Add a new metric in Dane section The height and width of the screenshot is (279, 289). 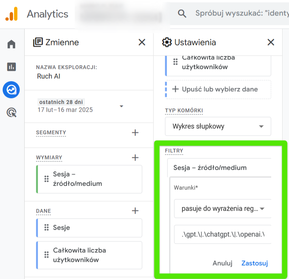click(x=135, y=211)
